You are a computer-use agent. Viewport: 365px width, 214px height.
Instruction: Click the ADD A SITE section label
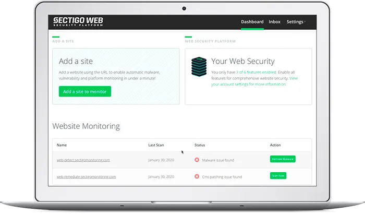[x=63, y=41]
